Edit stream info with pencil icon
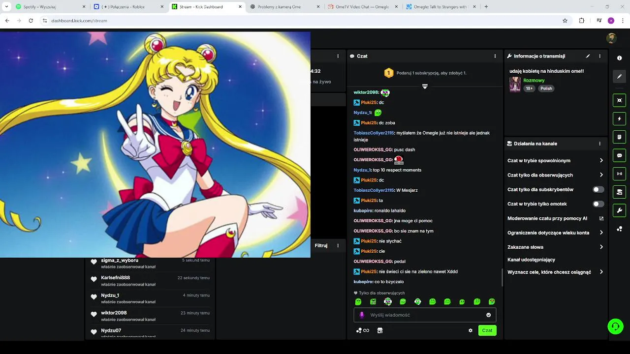The width and height of the screenshot is (630, 354). [588, 56]
